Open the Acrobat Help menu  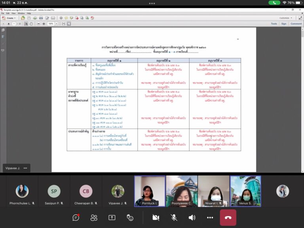29,13
